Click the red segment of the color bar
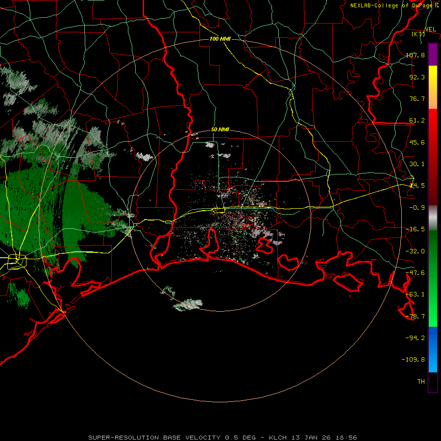This screenshot has height=441, width=441. click(x=433, y=157)
